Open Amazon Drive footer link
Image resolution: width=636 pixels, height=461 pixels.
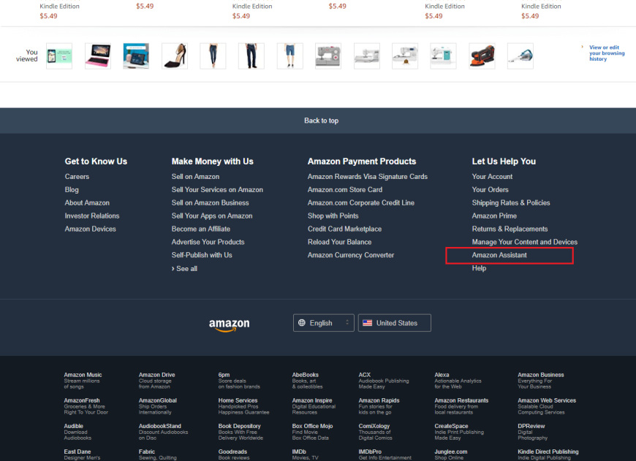point(157,381)
